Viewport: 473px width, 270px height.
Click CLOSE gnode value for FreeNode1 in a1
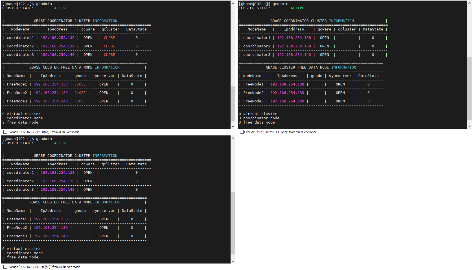[80, 84]
